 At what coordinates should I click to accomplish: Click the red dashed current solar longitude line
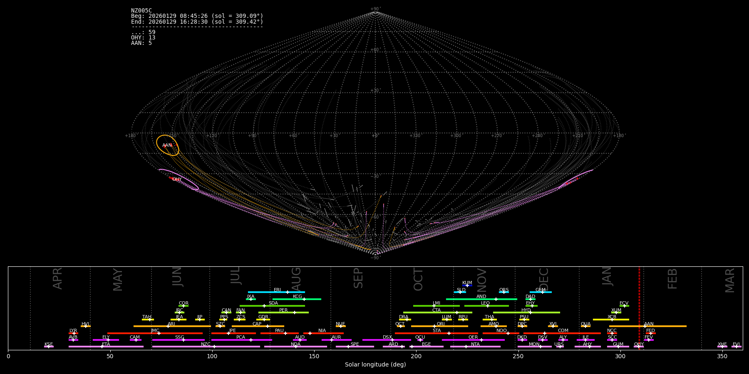click(x=639, y=308)
